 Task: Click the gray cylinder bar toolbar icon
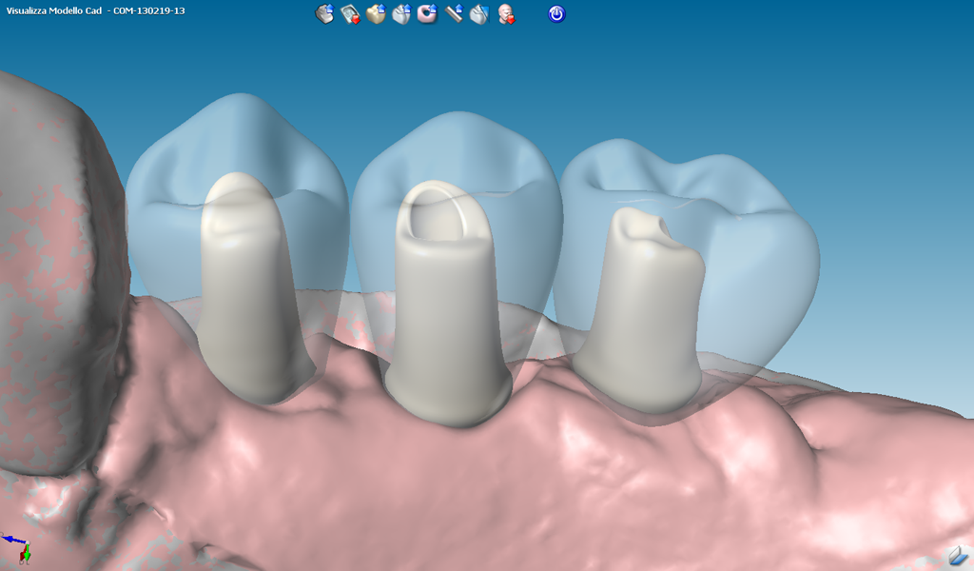tap(454, 14)
